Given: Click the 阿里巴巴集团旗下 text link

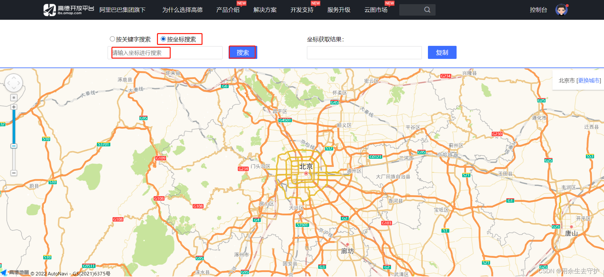Looking at the screenshot, I should [122, 10].
